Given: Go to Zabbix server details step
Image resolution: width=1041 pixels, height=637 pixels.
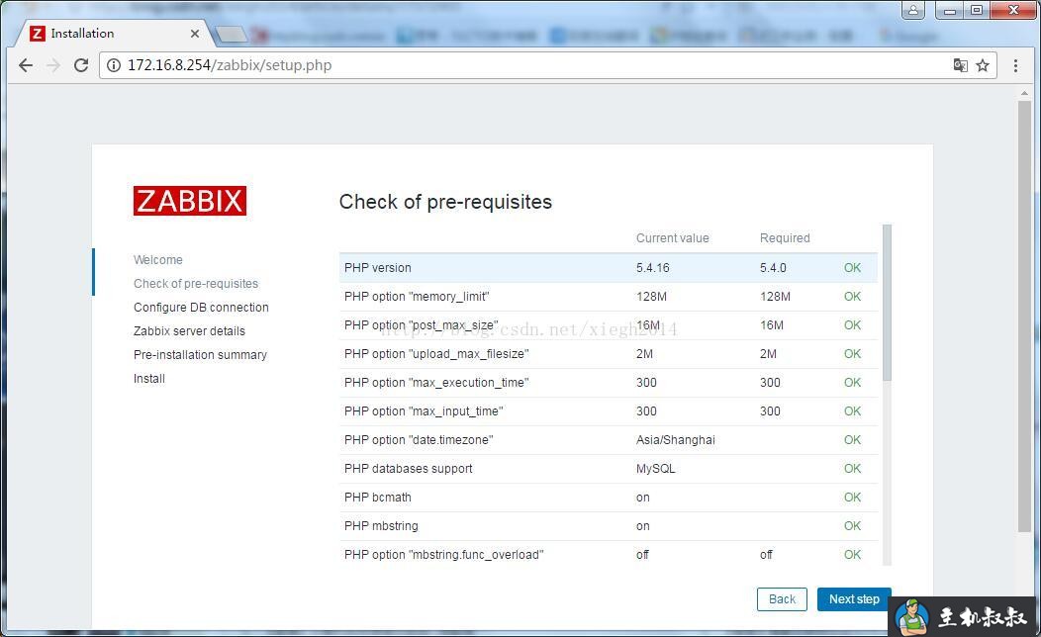Looking at the screenshot, I should click(x=189, y=330).
